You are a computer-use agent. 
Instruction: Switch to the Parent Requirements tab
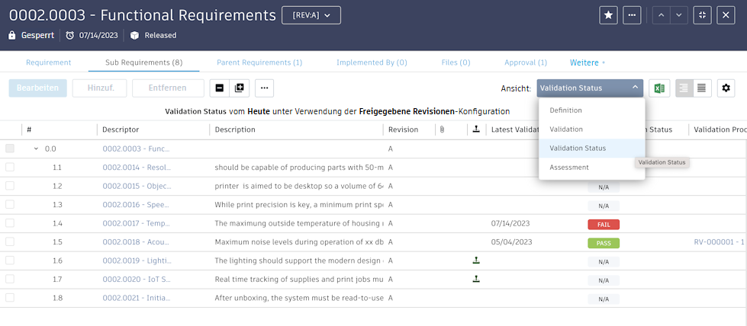[x=259, y=62]
